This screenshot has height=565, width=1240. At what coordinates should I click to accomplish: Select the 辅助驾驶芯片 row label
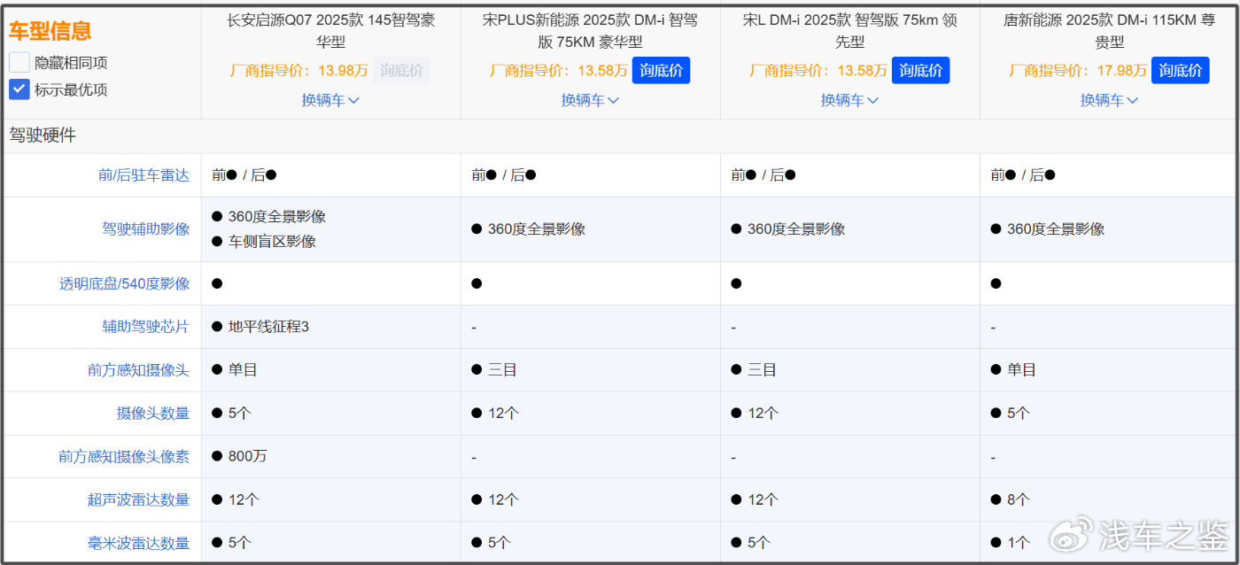tap(145, 327)
